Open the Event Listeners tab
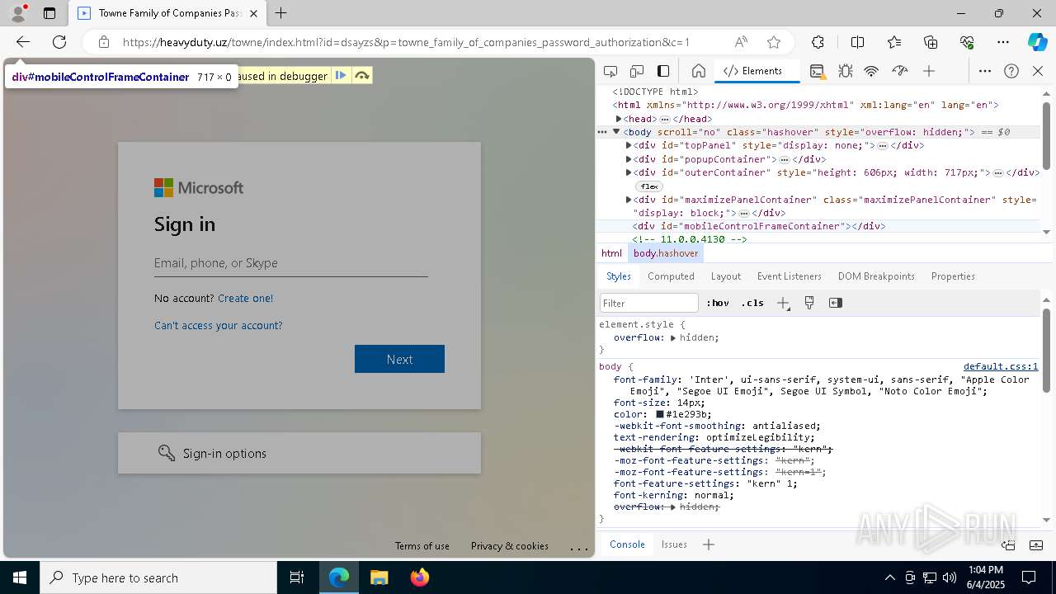Image resolution: width=1056 pixels, height=594 pixels. tap(790, 276)
